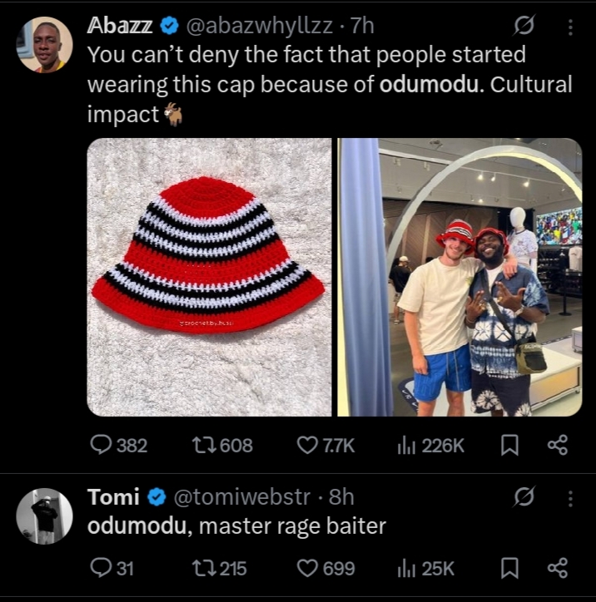596x602 pixels.
Task: Open Grok icon on Abazz's tweet
Action: click(524, 27)
